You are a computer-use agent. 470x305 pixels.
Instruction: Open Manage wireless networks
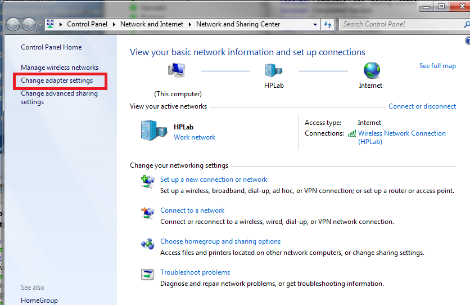pos(60,68)
